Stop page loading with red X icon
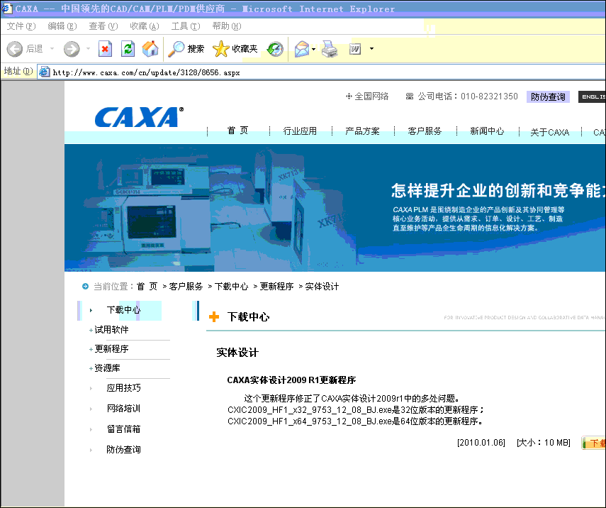The width and height of the screenshot is (606, 508). (x=105, y=49)
